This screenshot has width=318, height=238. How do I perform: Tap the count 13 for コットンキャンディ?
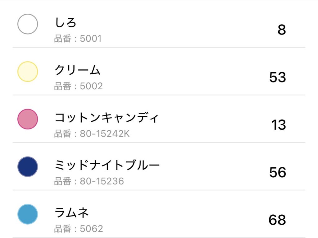[278, 125]
